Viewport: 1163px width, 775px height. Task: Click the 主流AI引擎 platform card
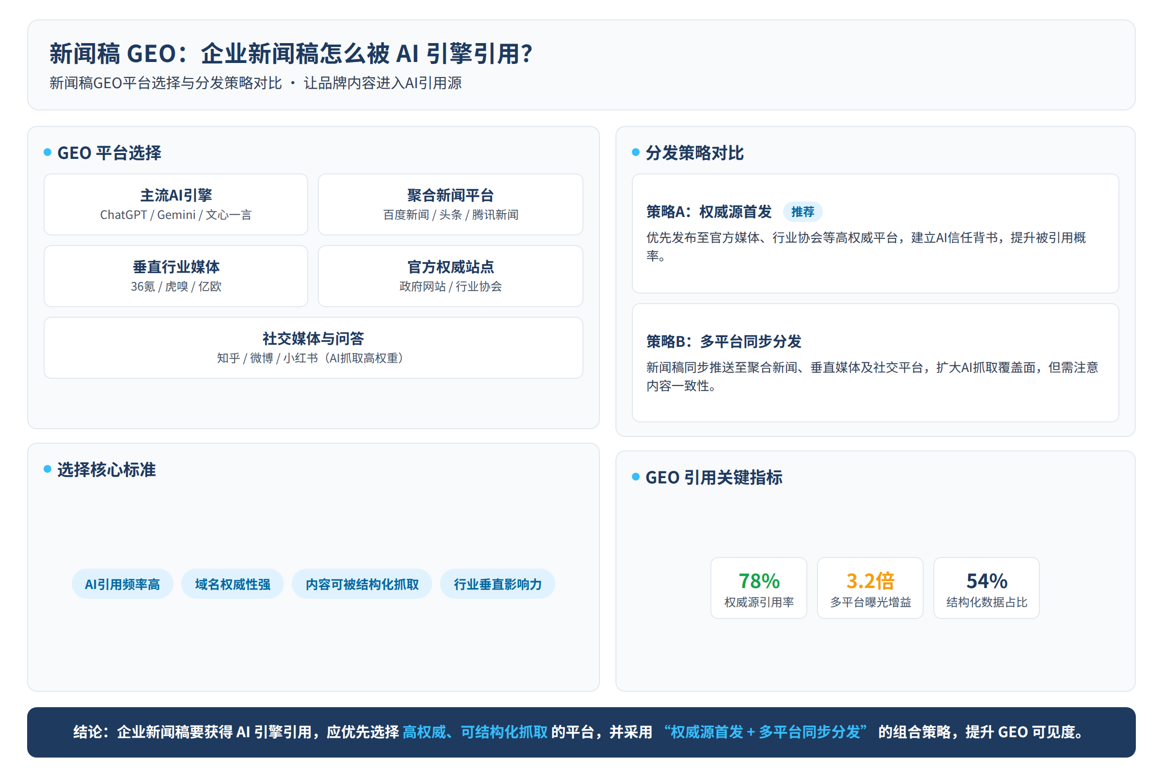tap(175, 204)
